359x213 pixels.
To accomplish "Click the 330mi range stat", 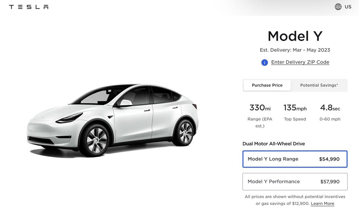I will 260,115.
